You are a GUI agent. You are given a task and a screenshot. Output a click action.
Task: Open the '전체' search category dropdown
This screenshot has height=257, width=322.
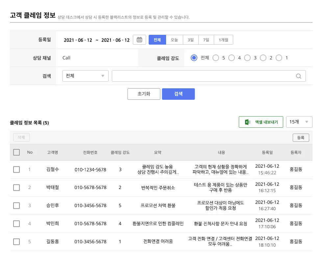coord(85,76)
